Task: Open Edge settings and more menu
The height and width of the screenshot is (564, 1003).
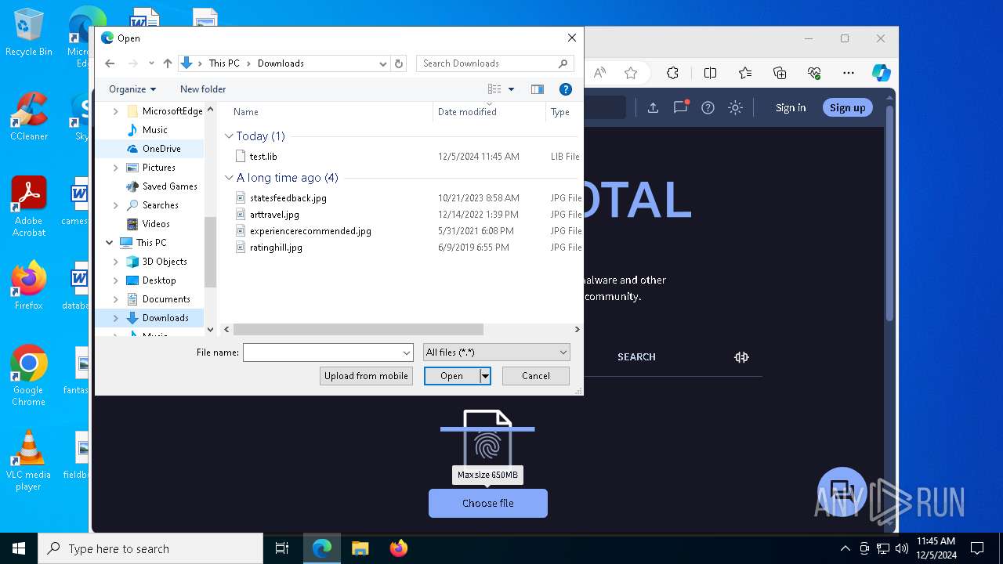Action: [849, 73]
